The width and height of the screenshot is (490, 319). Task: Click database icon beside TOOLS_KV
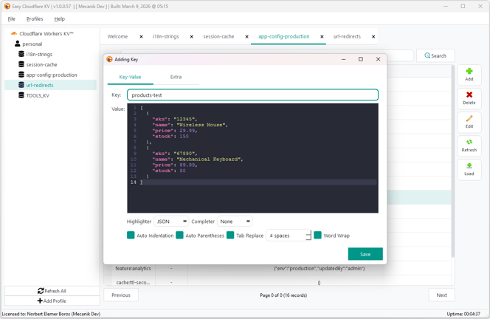[x=21, y=95]
